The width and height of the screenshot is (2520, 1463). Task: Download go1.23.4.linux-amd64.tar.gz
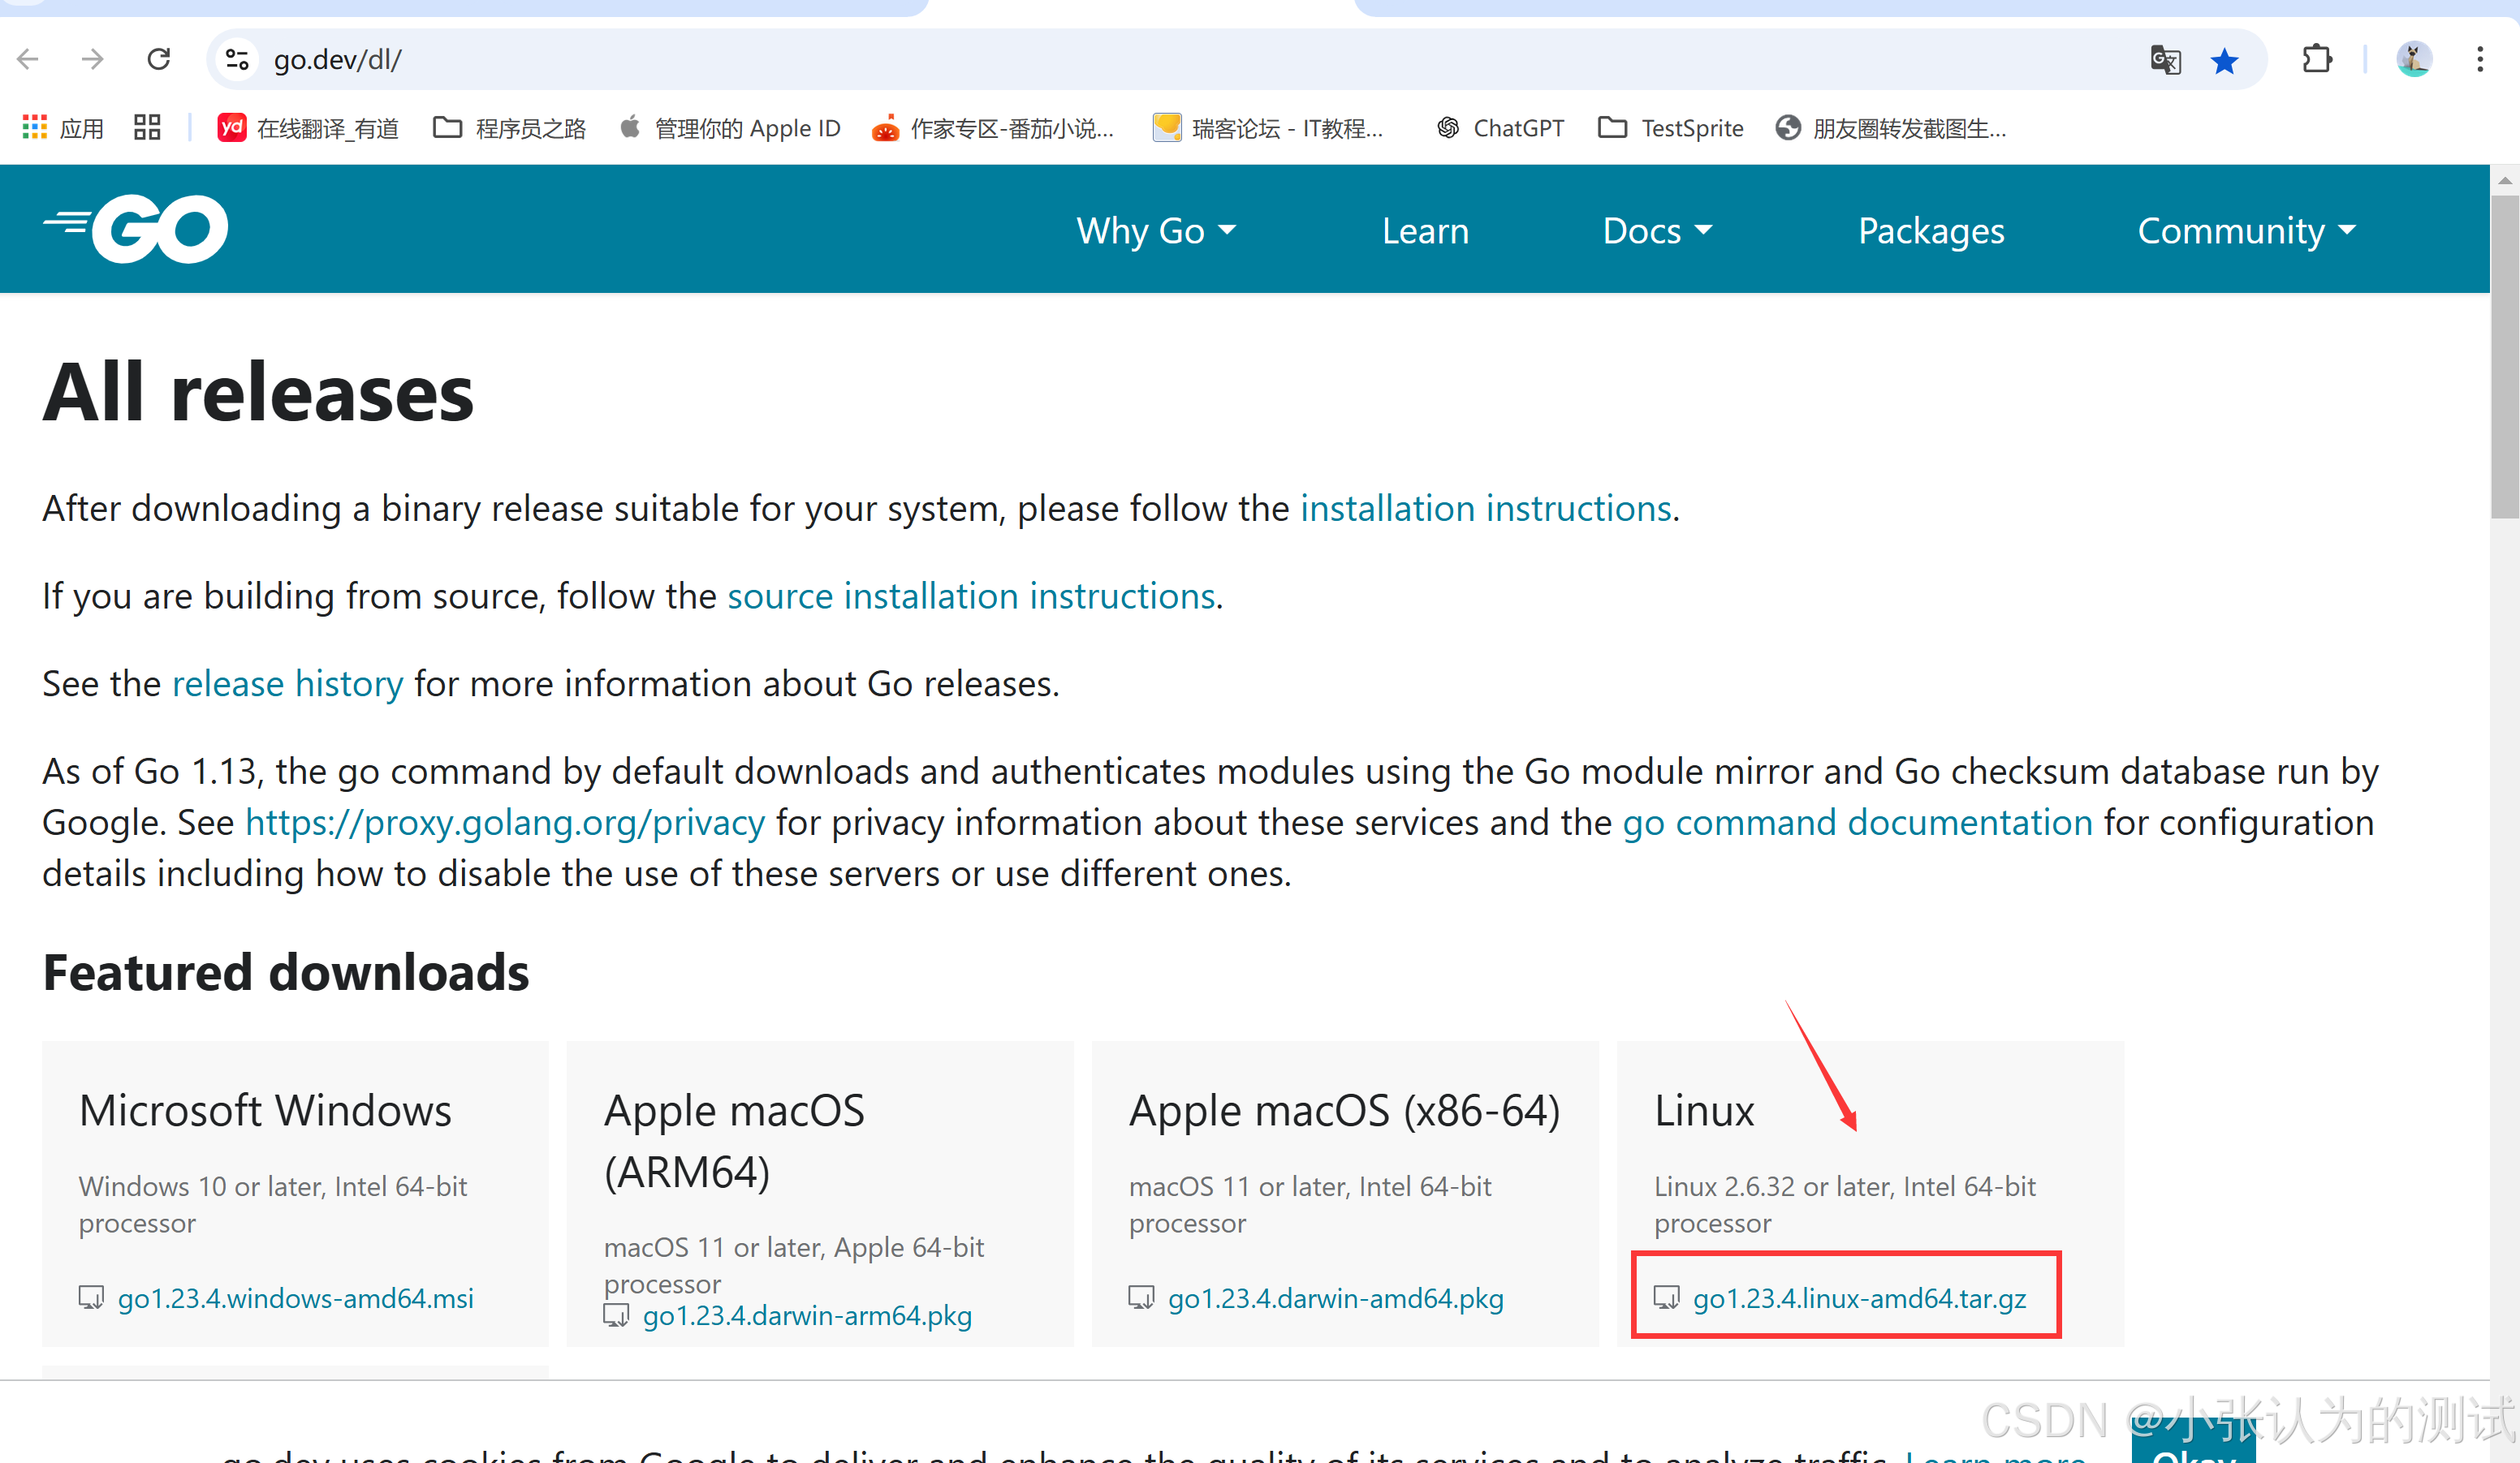pyautogui.click(x=1858, y=1297)
